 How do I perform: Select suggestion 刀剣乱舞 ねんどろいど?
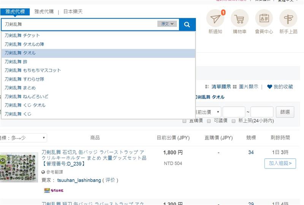(98, 97)
